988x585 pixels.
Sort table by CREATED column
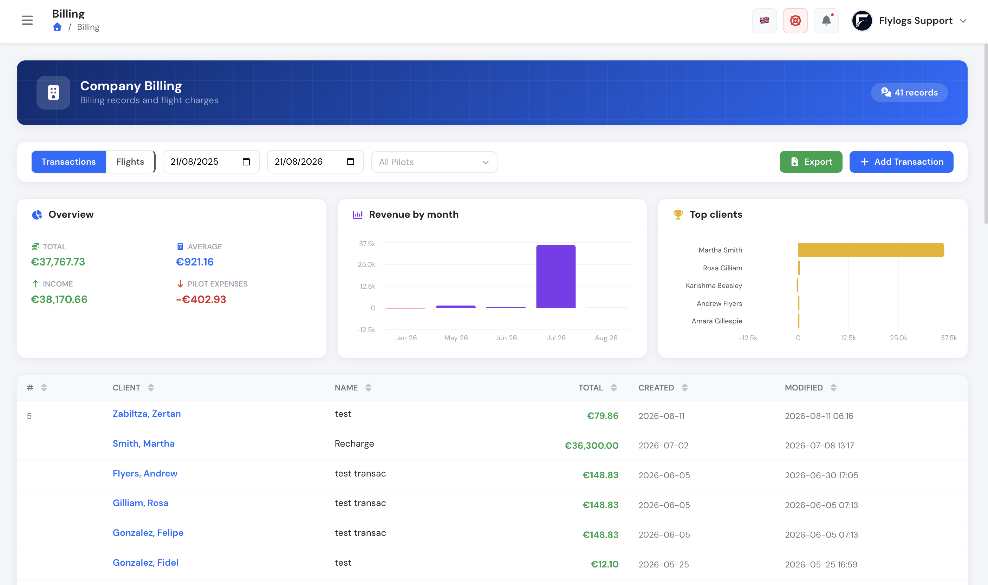pos(685,388)
